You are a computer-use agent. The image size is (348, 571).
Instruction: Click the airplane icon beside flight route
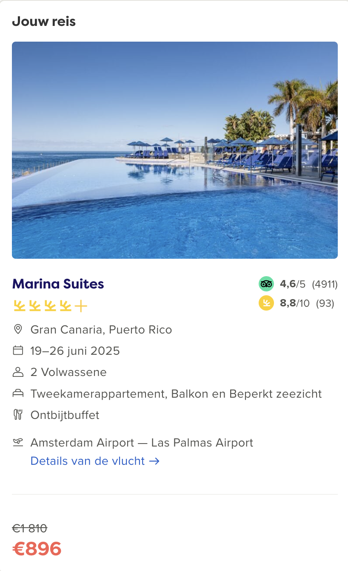click(18, 443)
